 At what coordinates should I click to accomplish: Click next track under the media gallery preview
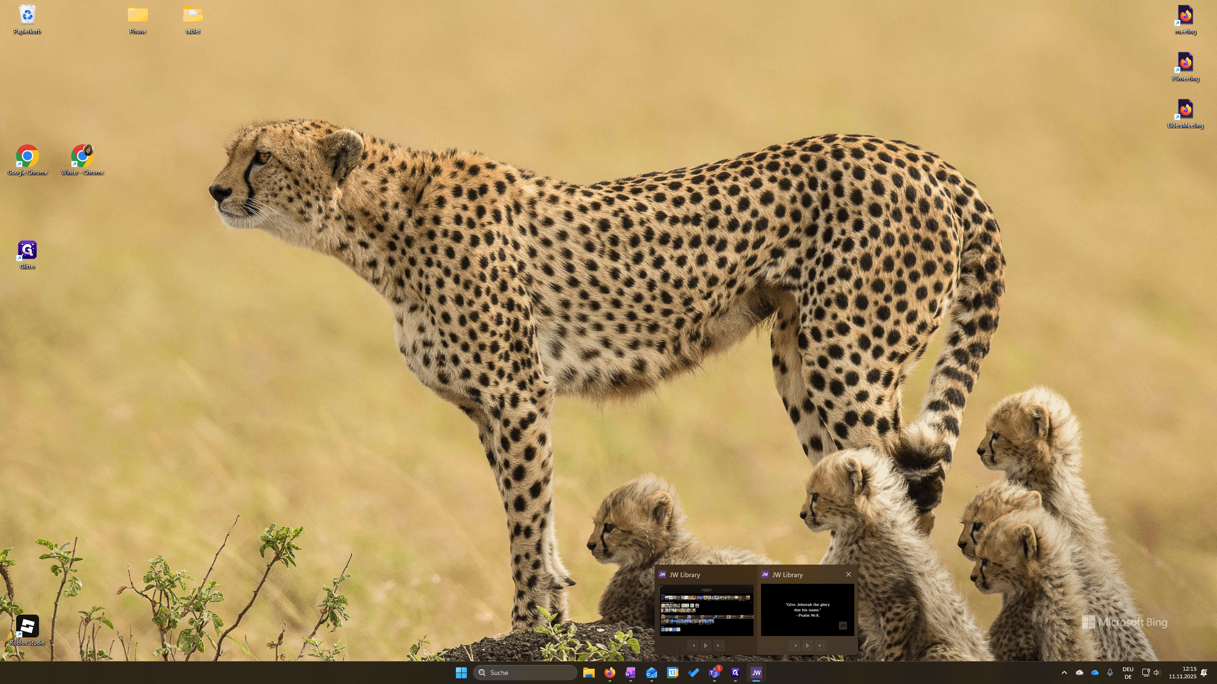coord(719,646)
